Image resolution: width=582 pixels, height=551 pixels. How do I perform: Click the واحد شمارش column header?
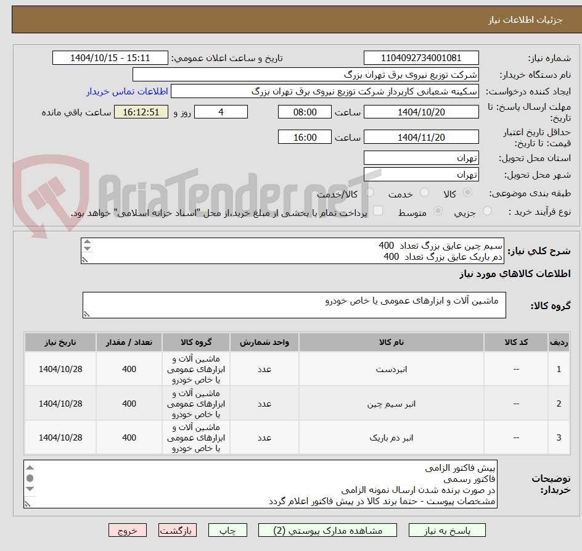click(264, 342)
